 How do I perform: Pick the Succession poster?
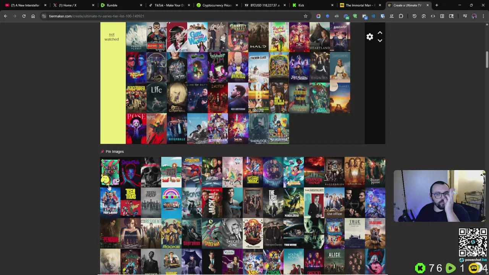[x=334, y=172]
